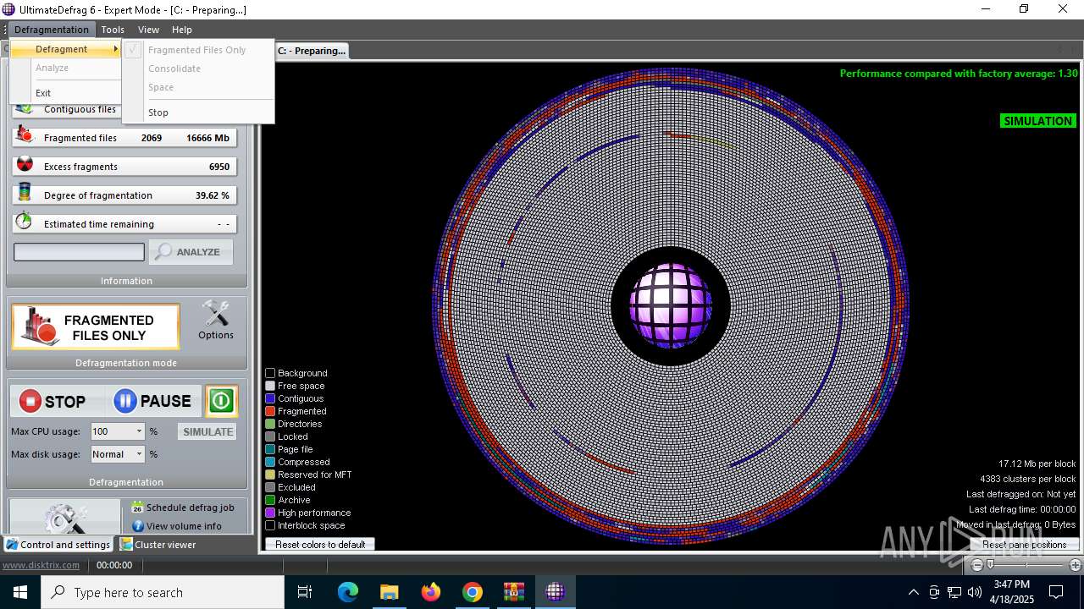Click the Analyze menu entry
Image resolution: width=1084 pixels, height=609 pixels.
tap(66, 68)
